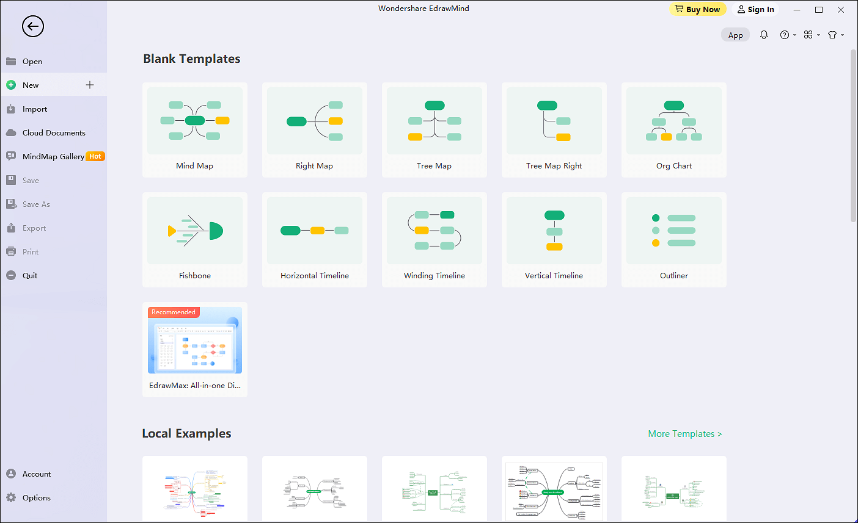
Task: Click the "Horizontal Timeline" template label
Action: (x=315, y=275)
